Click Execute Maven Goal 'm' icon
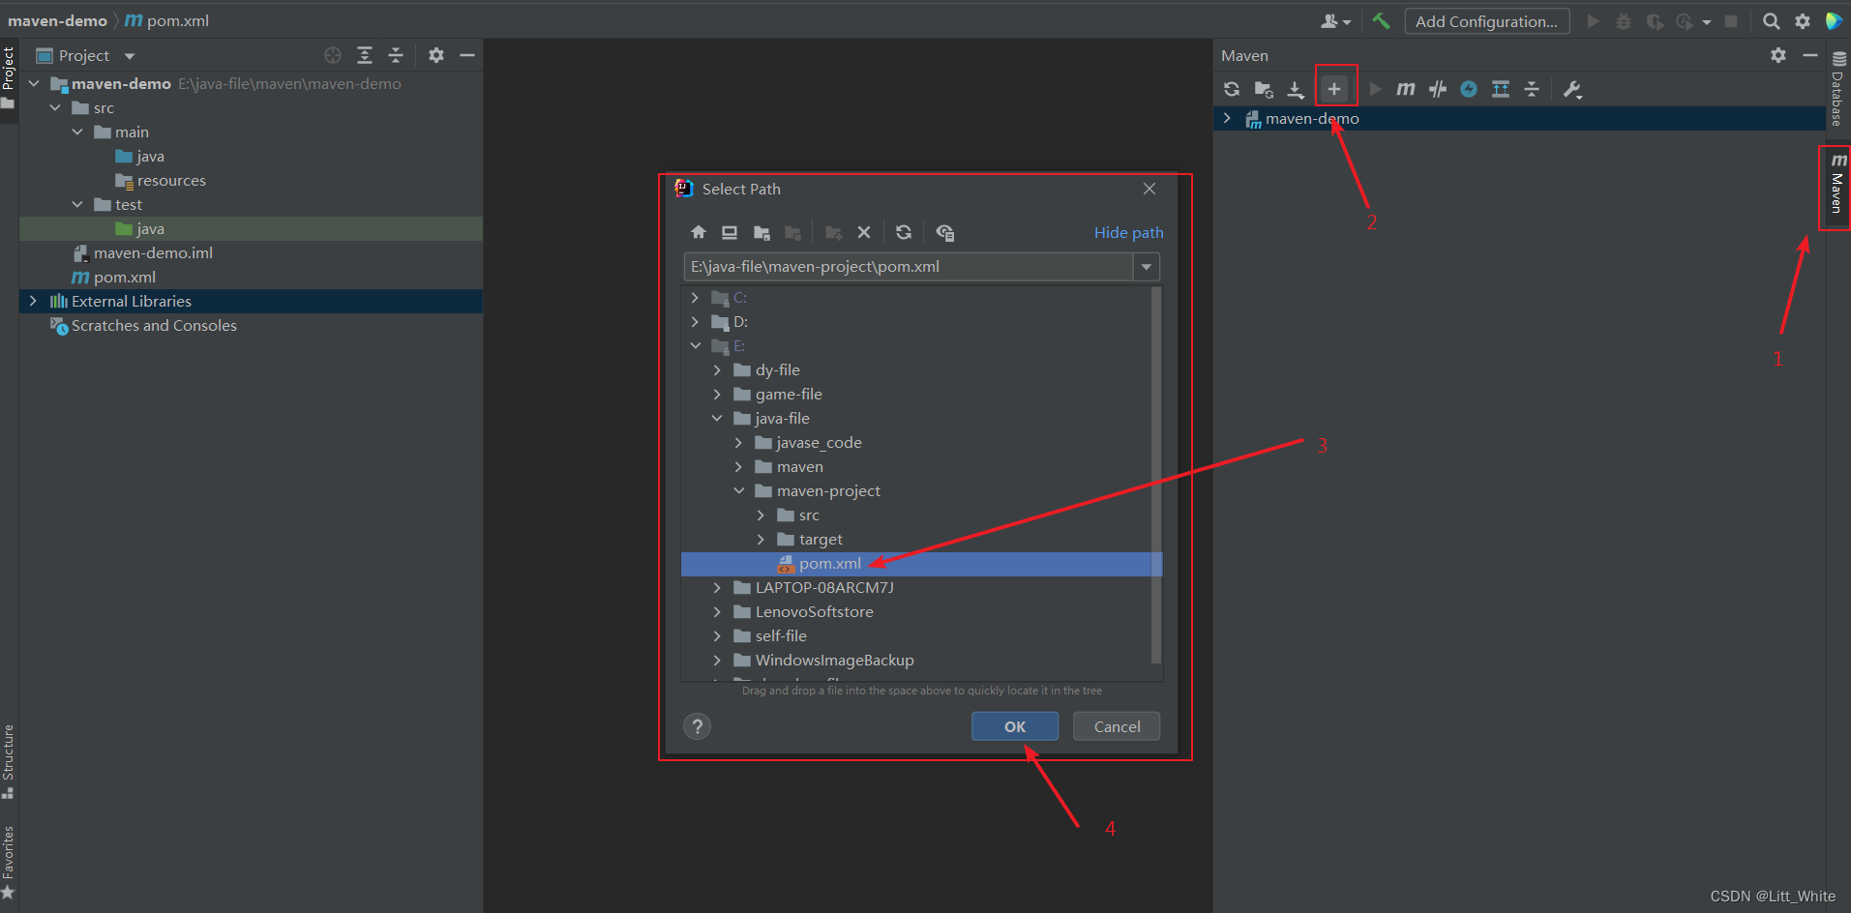 click(1406, 89)
